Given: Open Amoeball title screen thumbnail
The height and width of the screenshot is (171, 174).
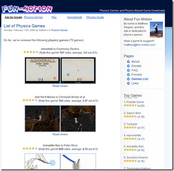Looking at the screenshot, I should pyautogui.click(x=42, y=70).
